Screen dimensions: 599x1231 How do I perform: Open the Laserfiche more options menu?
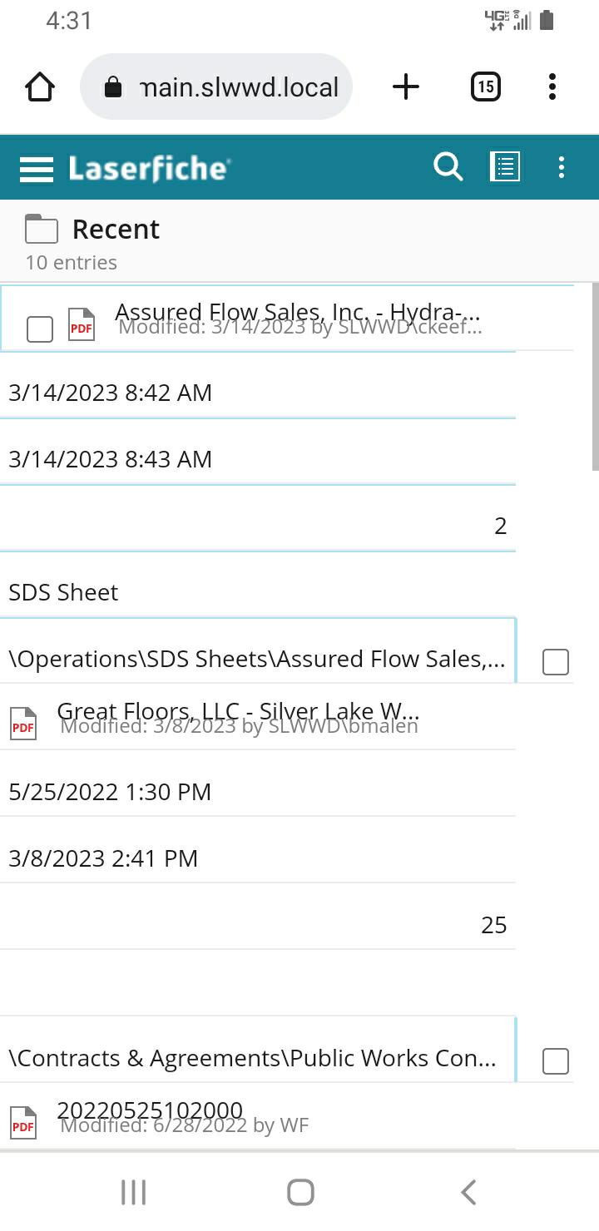[562, 167]
